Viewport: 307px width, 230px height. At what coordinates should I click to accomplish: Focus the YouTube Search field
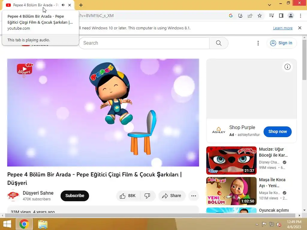pyautogui.click(x=144, y=43)
